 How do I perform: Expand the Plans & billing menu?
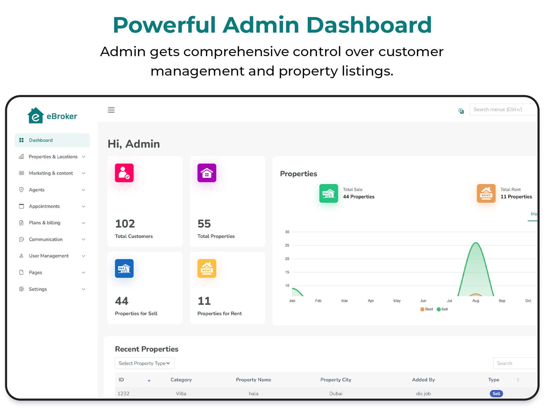click(44, 223)
